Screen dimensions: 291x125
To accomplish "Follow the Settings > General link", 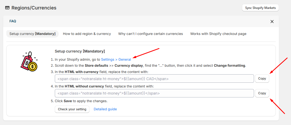I will (116, 60).
